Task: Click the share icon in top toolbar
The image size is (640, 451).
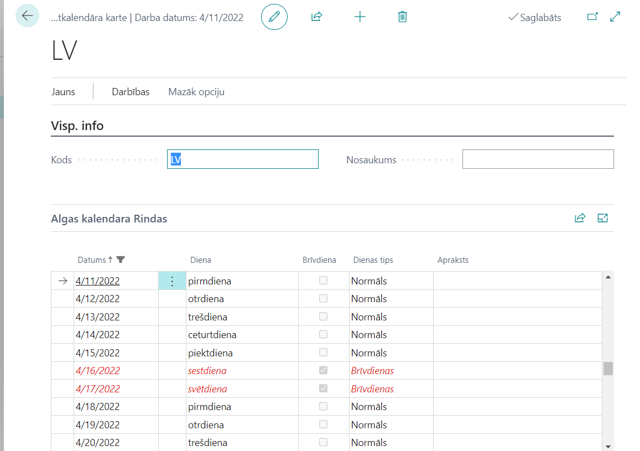Action: click(316, 17)
